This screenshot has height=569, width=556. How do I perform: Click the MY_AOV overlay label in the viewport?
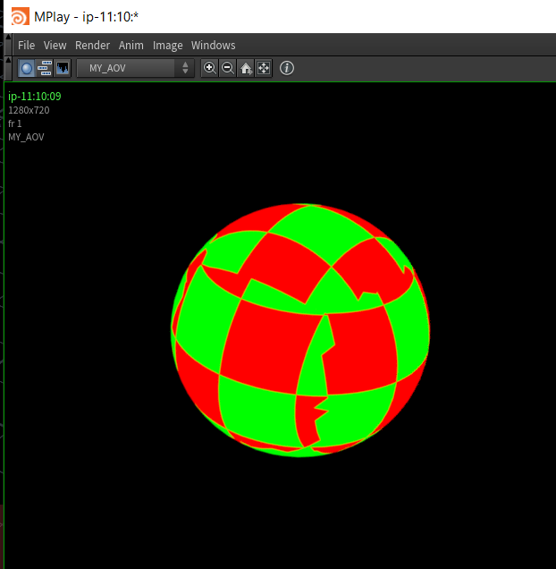tap(26, 137)
